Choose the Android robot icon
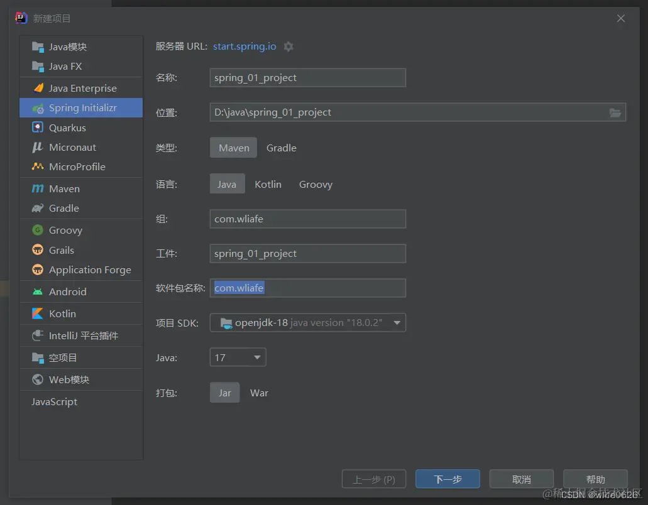The image size is (648, 505). point(38,292)
